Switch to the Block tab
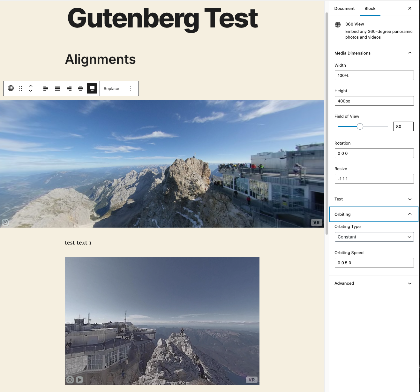420x392 pixels. pyautogui.click(x=370, y=8)
